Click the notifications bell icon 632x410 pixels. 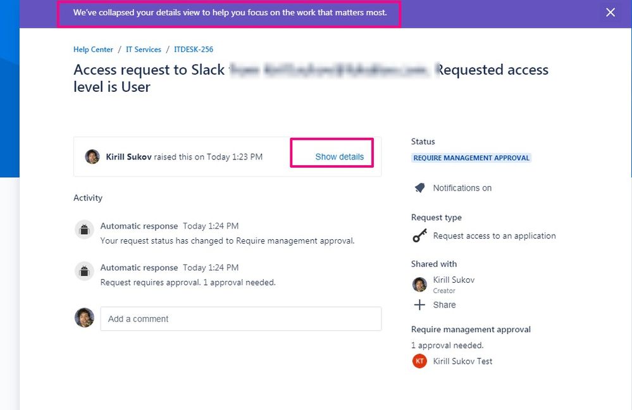(x=419, y=188)
